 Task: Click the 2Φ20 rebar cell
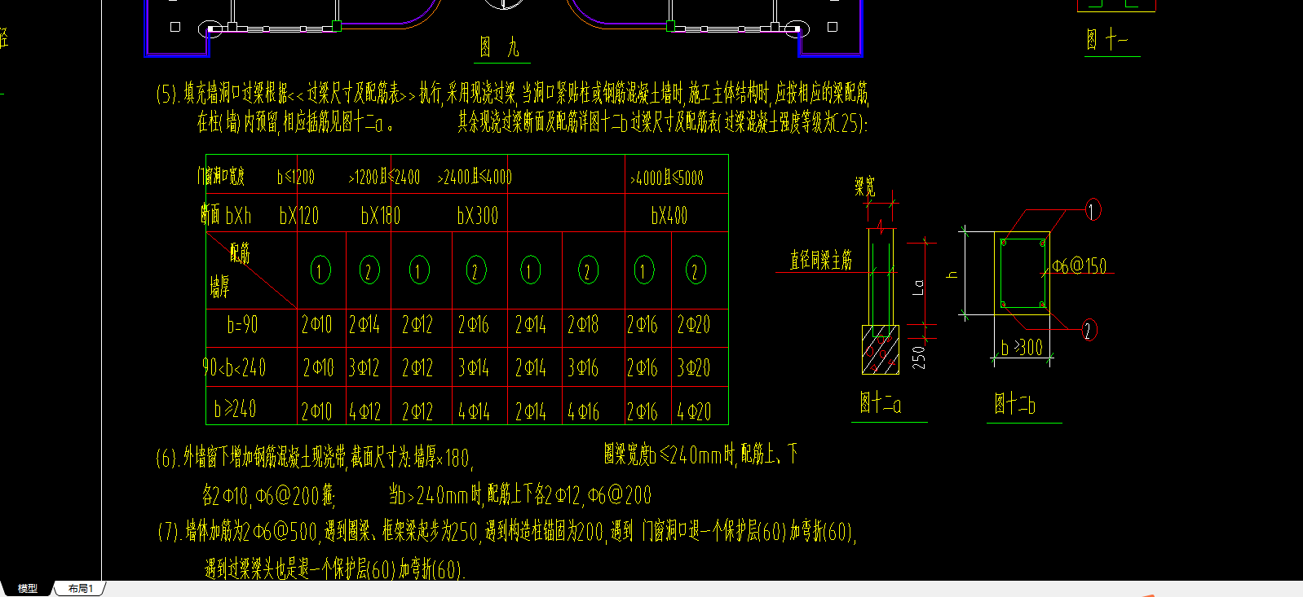[694, 325]
